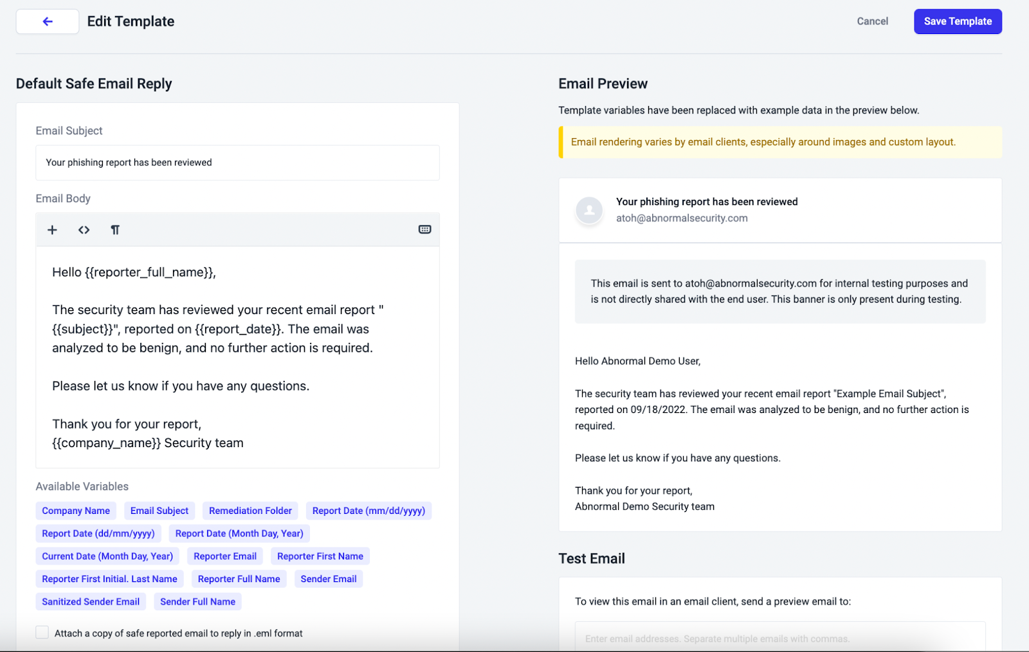Insert the Sanitized Sender Email variable
This screenshot has width=1029, height=652.
[91, 601]
